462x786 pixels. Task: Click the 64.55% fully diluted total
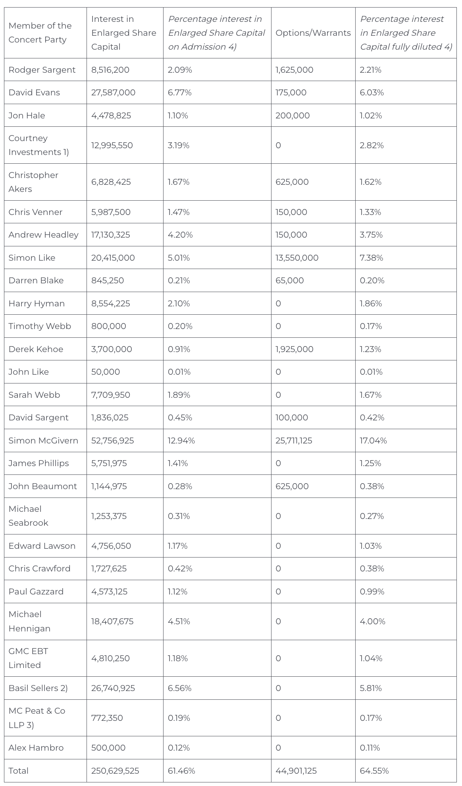point(374,771)
